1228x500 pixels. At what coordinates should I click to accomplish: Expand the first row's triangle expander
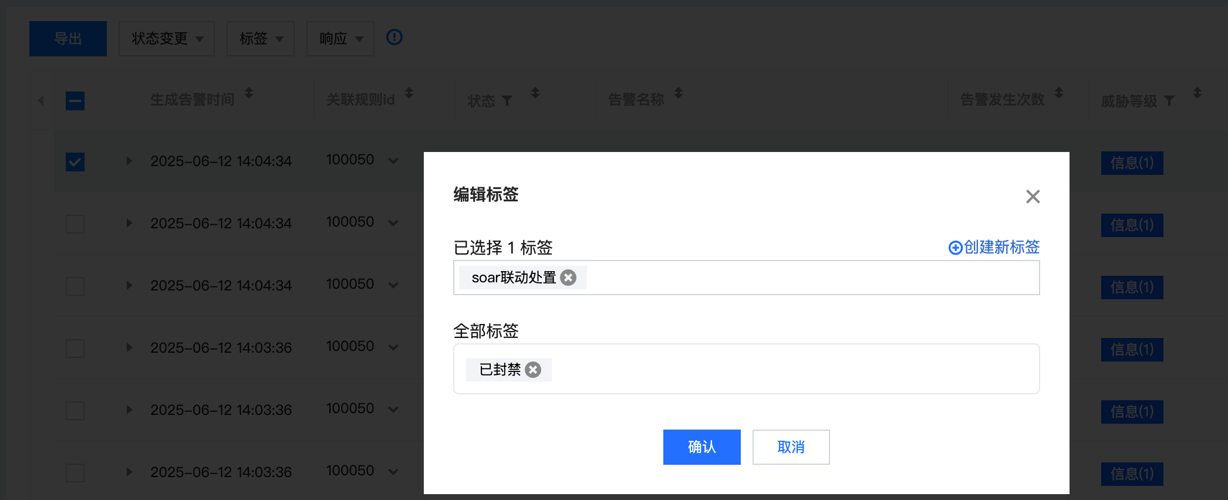click(129, 161)
